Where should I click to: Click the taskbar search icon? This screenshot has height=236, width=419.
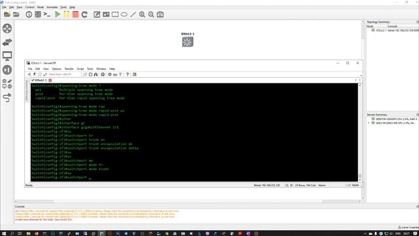pos(12,233)
